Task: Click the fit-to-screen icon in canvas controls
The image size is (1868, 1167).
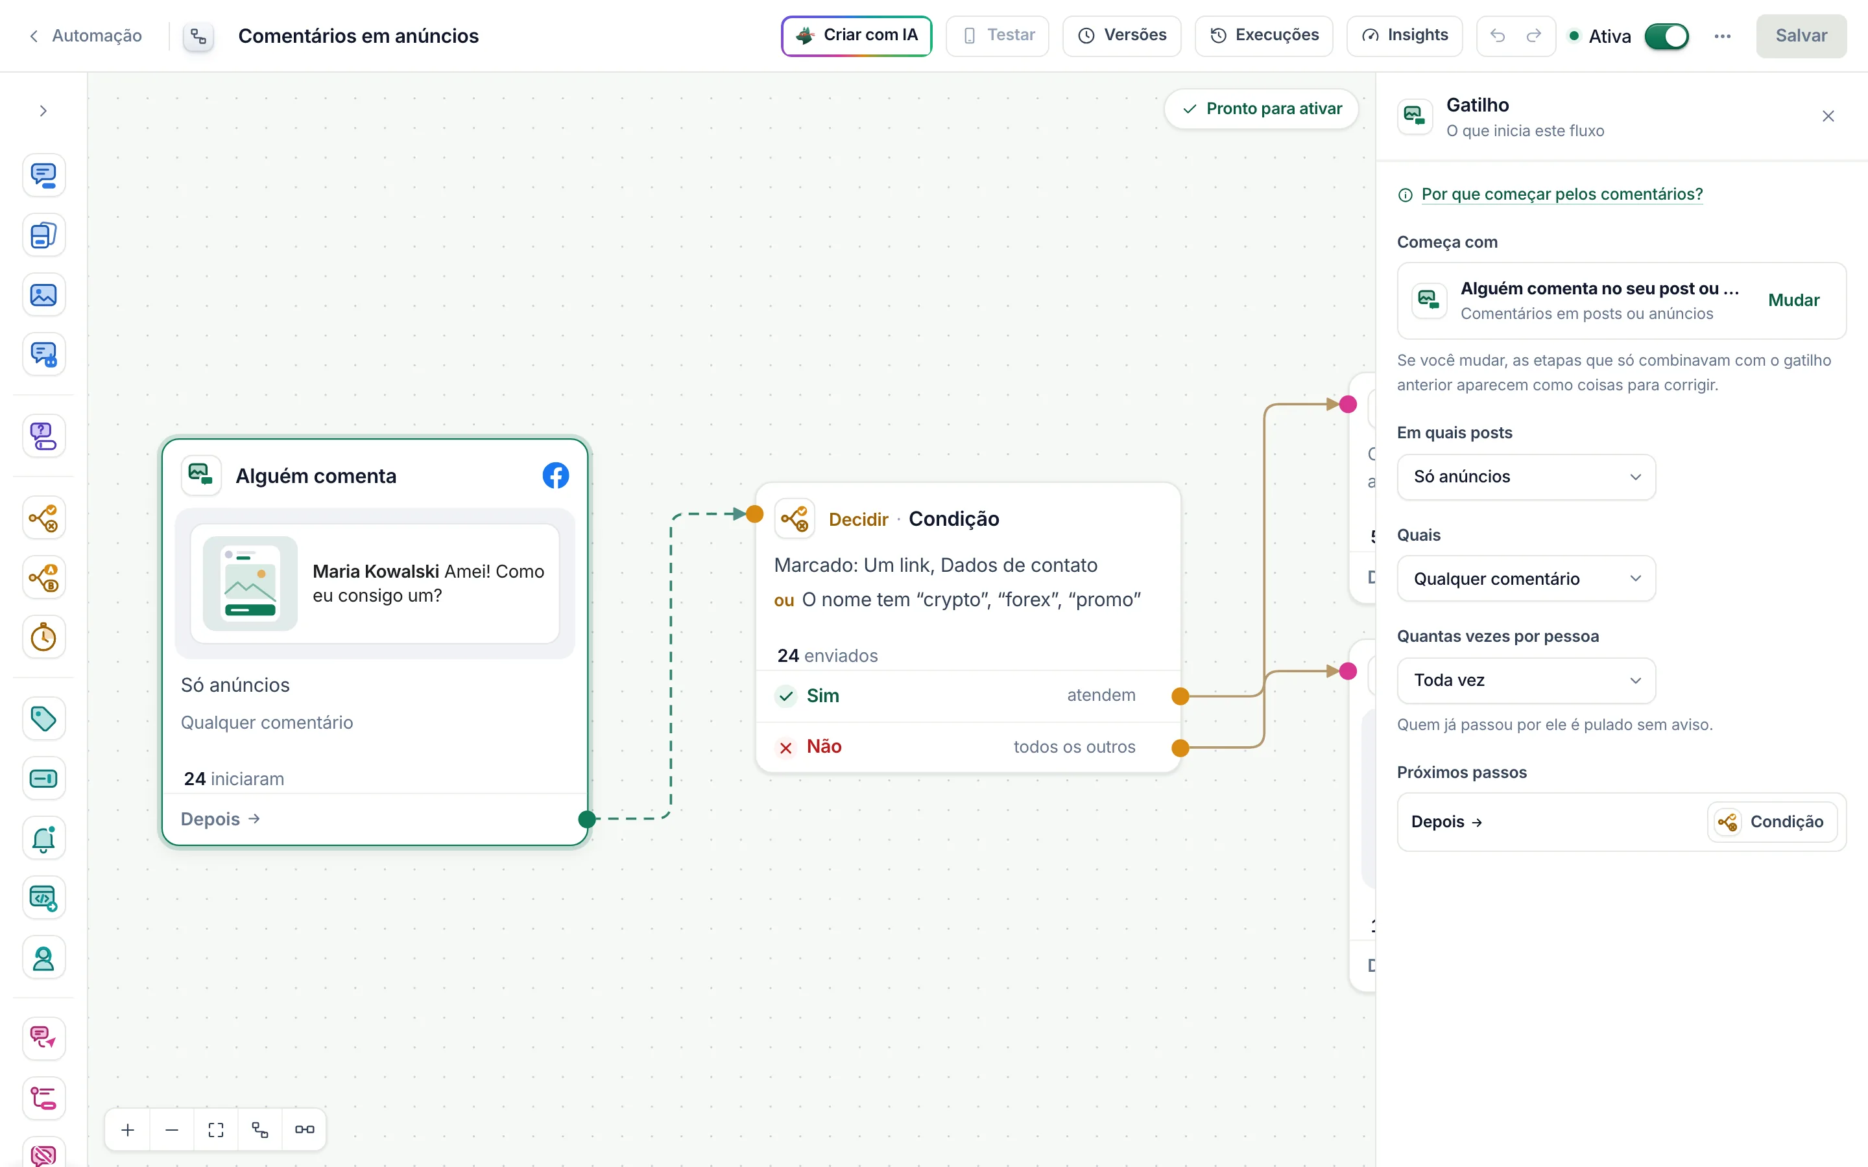Action: pos(216,1130)
